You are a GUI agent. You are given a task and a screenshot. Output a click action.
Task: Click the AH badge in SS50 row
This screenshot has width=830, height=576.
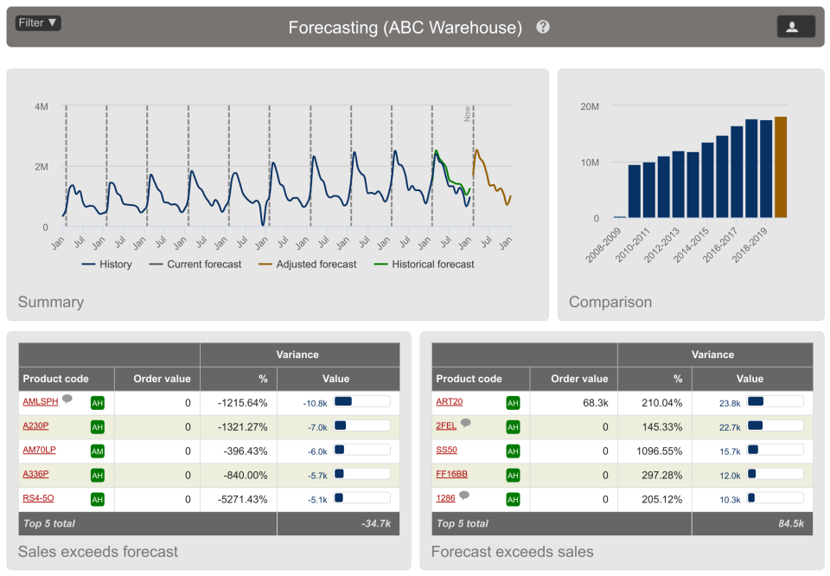coord(513,451)
